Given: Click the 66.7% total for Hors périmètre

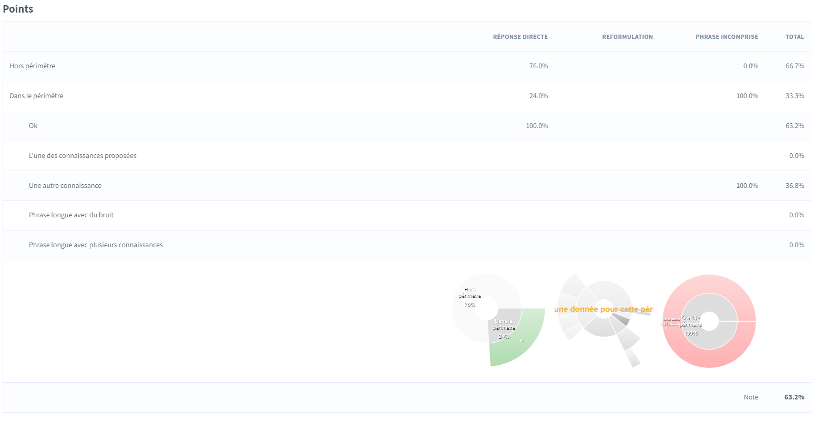Looking at the screenshot, I should 794,66.
